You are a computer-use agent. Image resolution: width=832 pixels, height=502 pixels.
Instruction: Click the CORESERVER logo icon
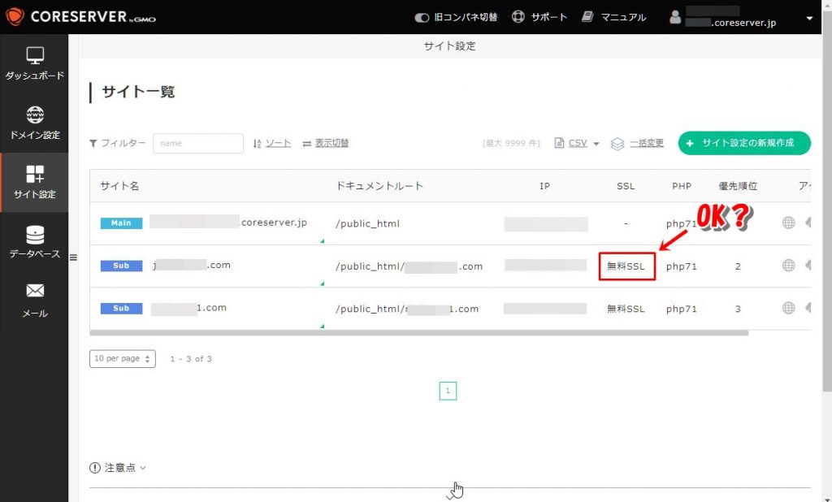pyautogui.click(x=15, y=17)
